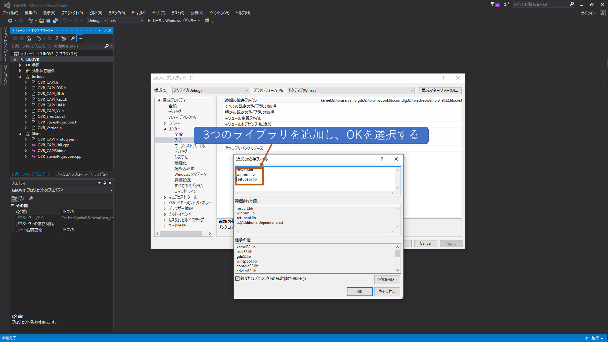Click the マクロ(M)>> button
This screenshot has width=608, height=342.
tap(387, 279)
